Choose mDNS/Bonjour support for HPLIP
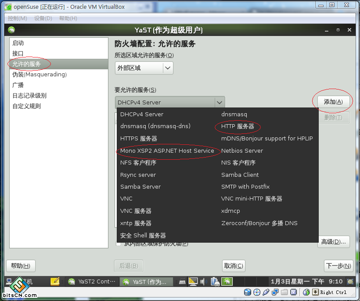 (267, 138)
